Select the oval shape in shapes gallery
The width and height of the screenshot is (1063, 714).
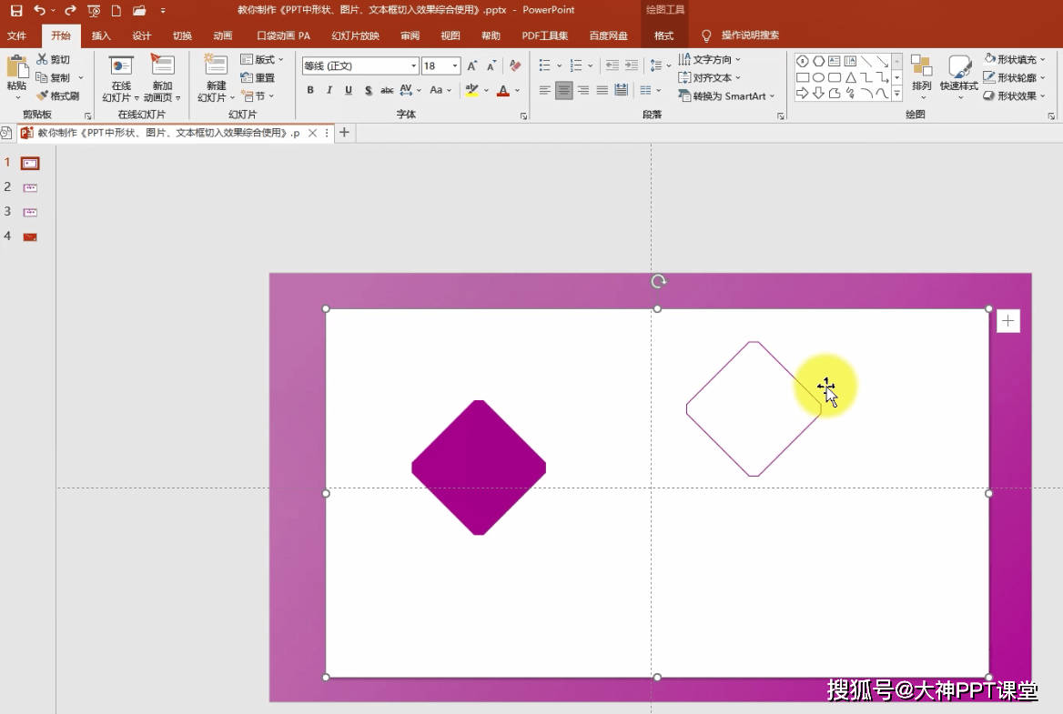coord(818,77)
